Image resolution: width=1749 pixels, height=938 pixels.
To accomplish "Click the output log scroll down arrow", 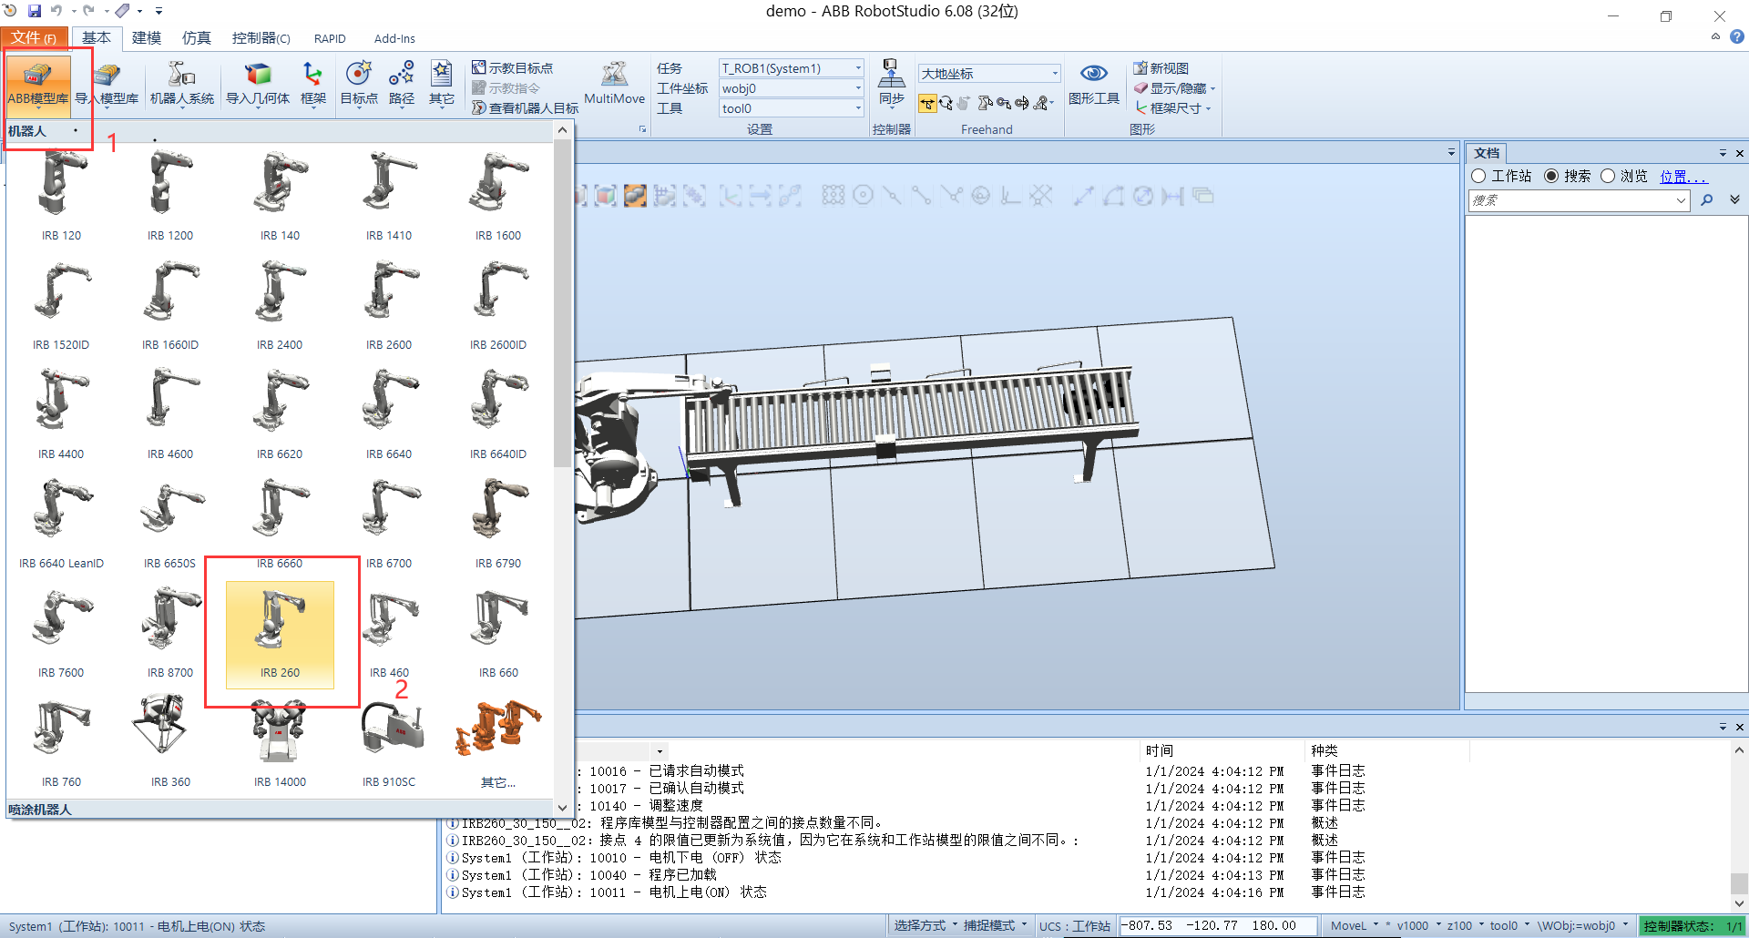I will (x=1739, y=903).
